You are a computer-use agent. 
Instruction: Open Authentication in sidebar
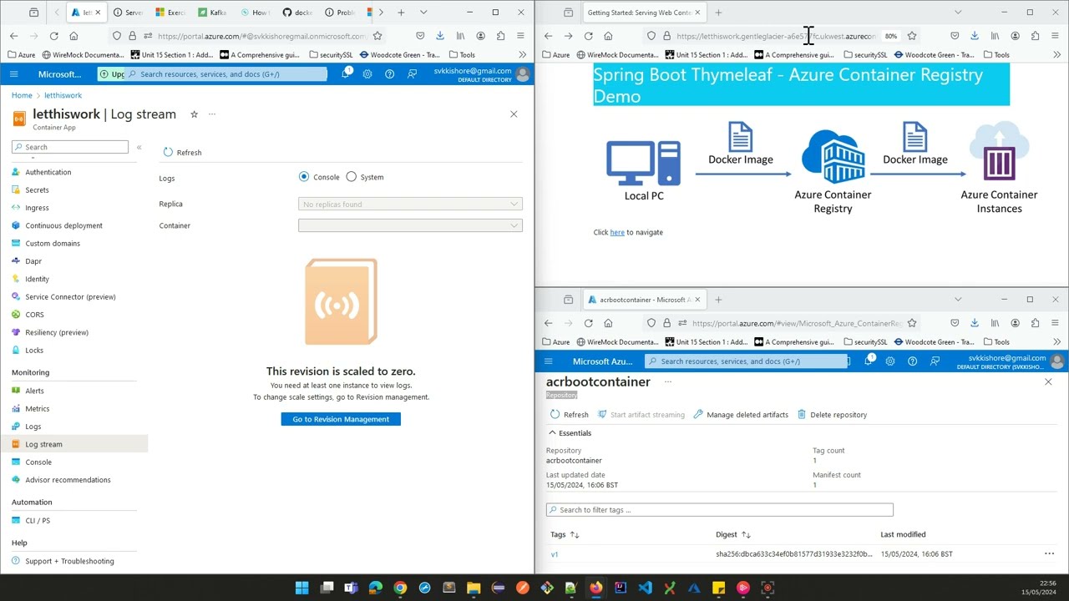48,172
